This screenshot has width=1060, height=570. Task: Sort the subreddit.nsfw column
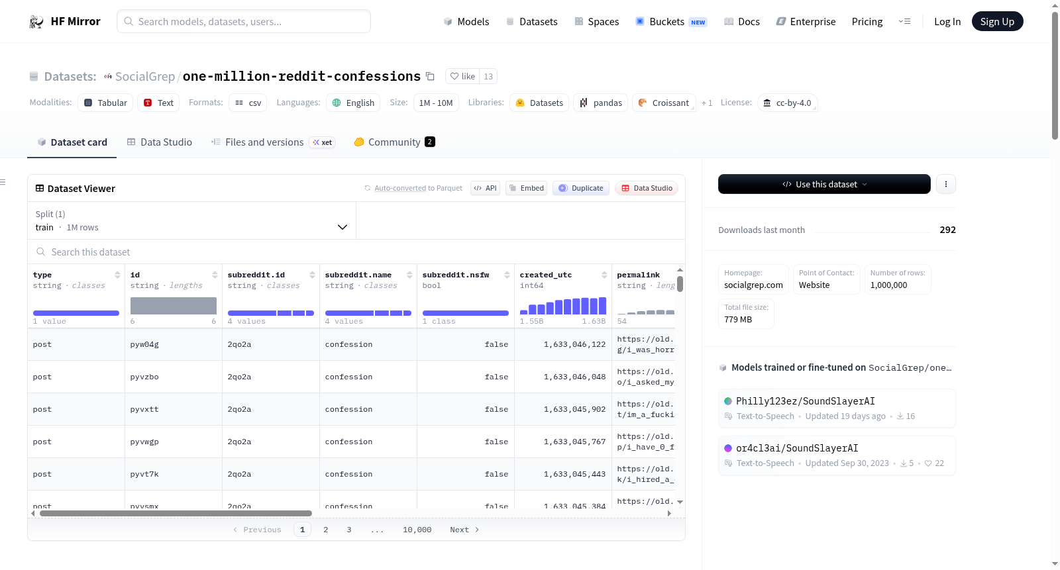click(x=507, y=275)
